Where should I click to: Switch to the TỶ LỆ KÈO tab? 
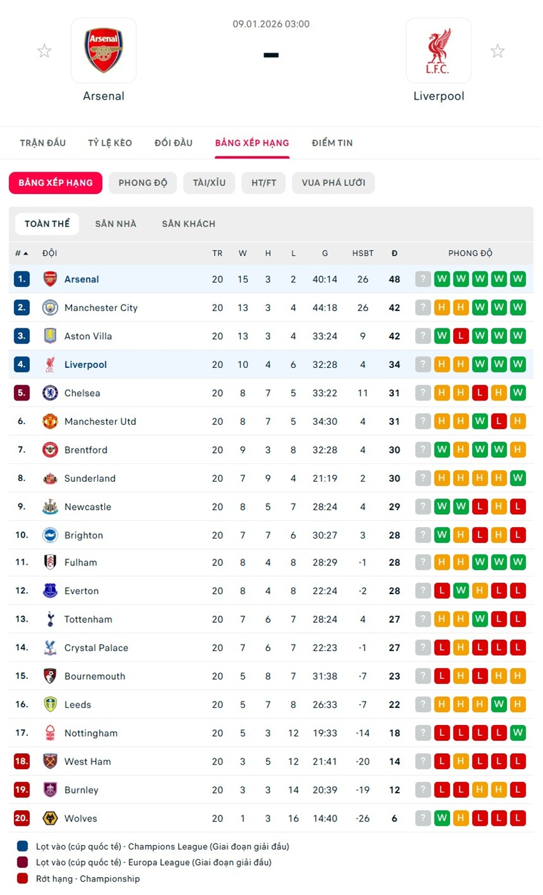click(110, 143)
